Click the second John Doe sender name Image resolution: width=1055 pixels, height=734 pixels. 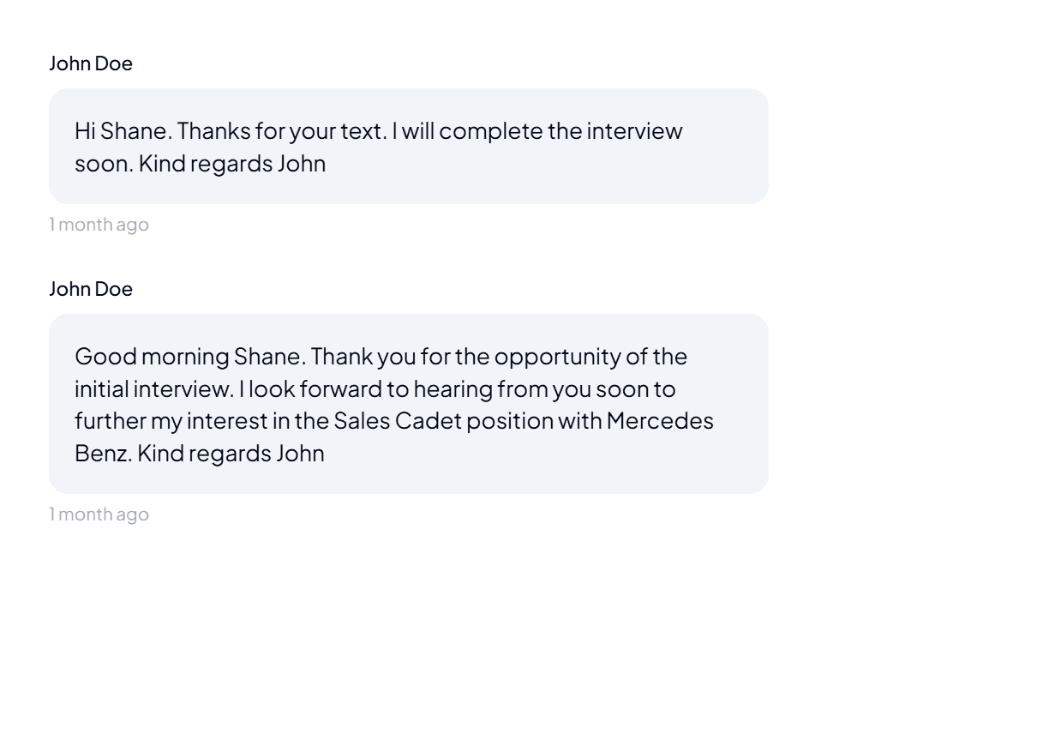click(91, 289)
